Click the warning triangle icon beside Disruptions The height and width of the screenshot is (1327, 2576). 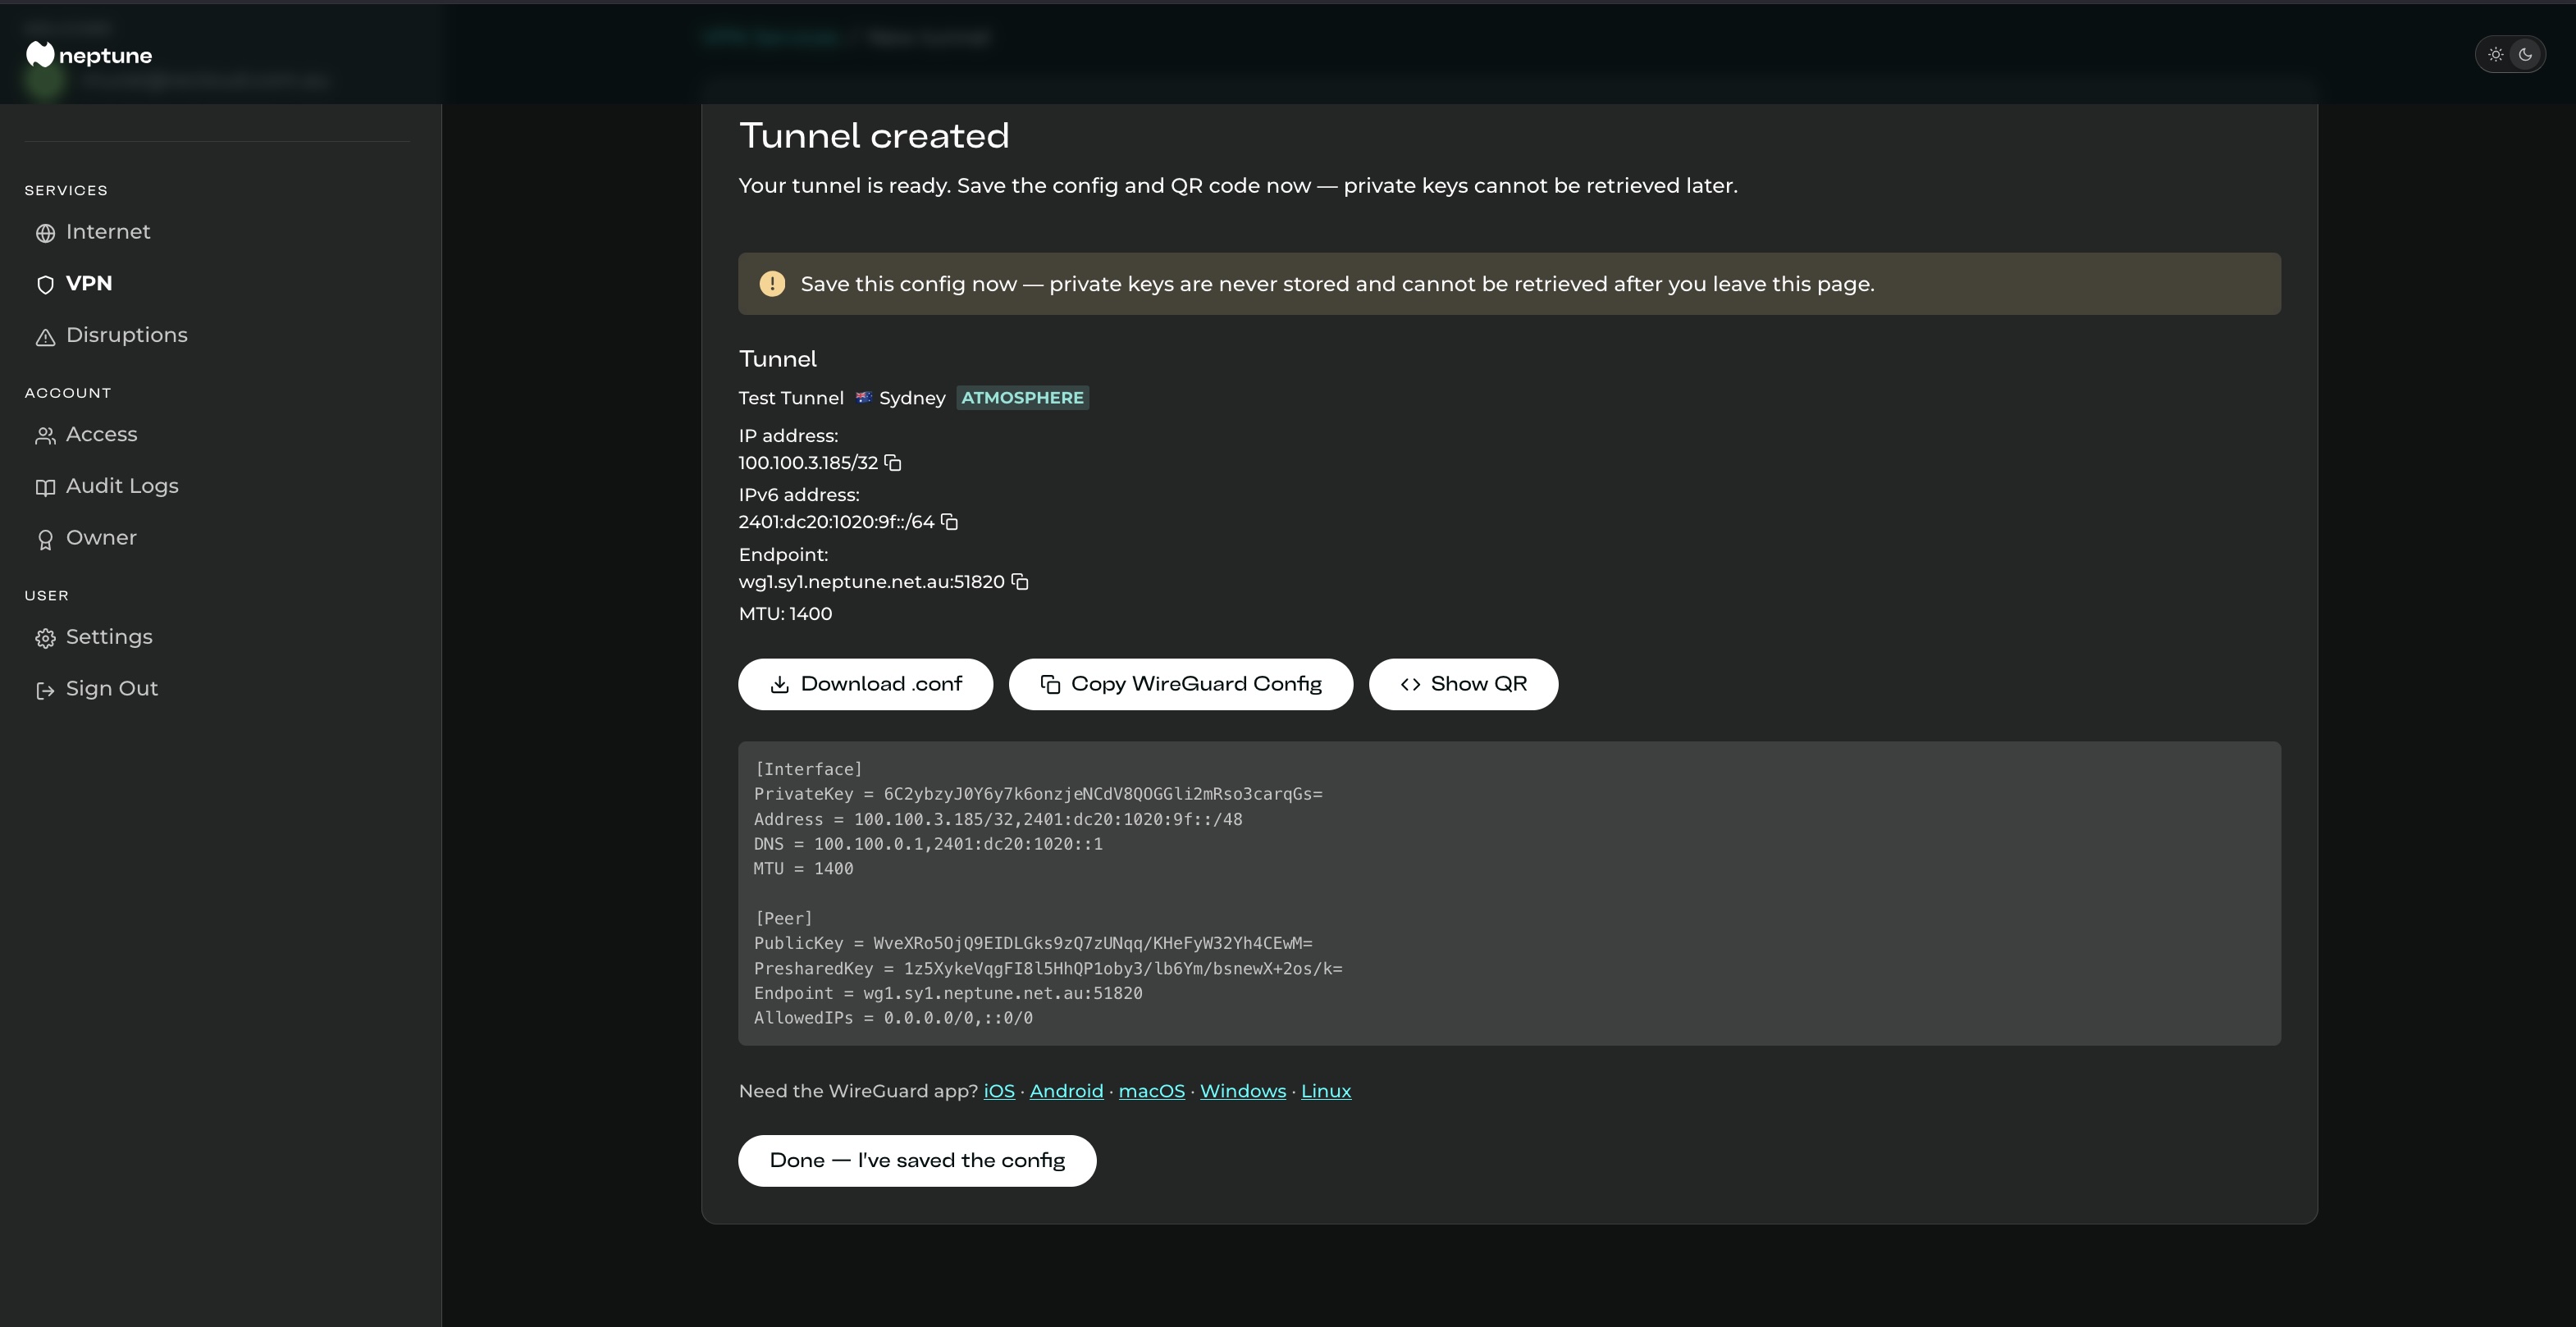(x=45, y=338)
